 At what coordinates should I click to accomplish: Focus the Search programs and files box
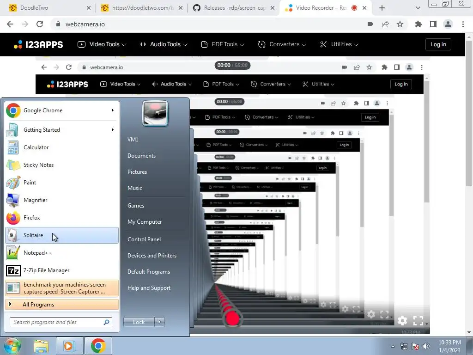pos(61,322)
